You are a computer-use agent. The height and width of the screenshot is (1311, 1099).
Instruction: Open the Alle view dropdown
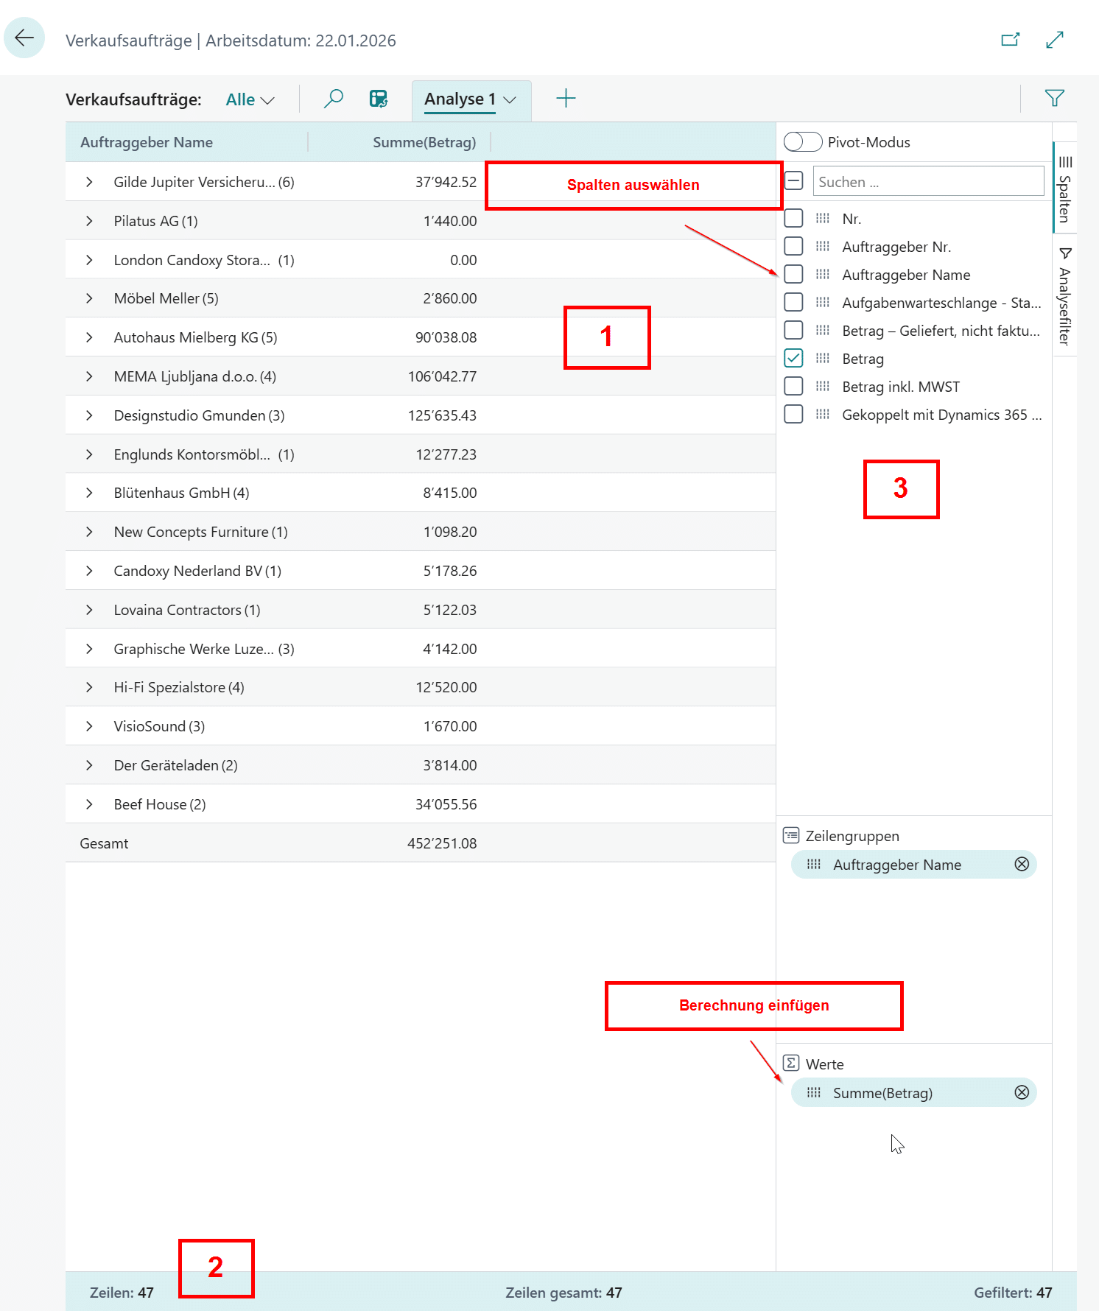[250, 100]
